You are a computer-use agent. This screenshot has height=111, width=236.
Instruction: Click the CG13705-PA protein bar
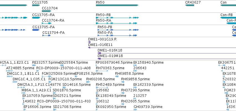36,30
